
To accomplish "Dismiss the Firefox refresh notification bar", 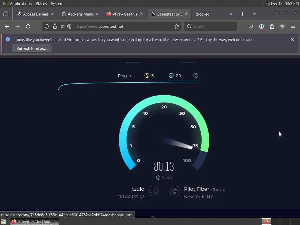I will click(x=292, y=39).
